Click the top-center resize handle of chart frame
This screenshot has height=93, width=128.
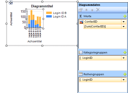point(42,2)
